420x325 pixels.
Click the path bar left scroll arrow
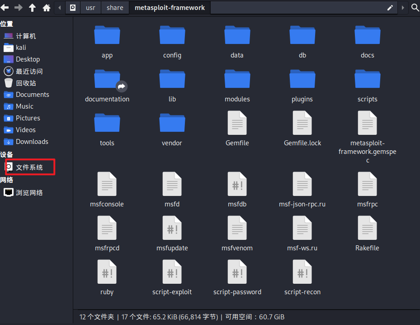60,8
